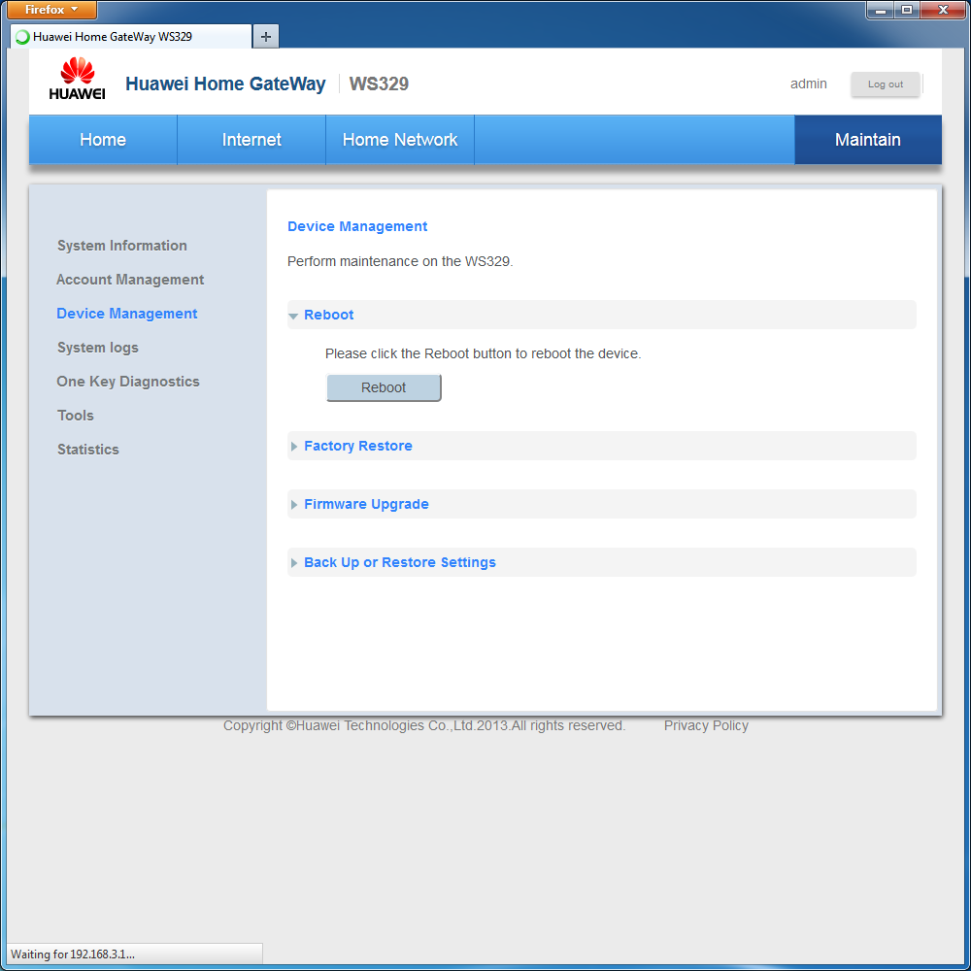Click the 'Perform maintenance on the WS329.' text
Image resolution: width=971 pixels, height=971 pixels.
[x=400, y=261]
